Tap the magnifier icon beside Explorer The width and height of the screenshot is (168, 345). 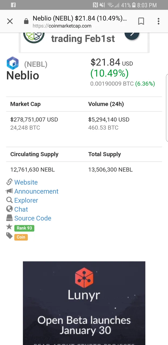9,200
